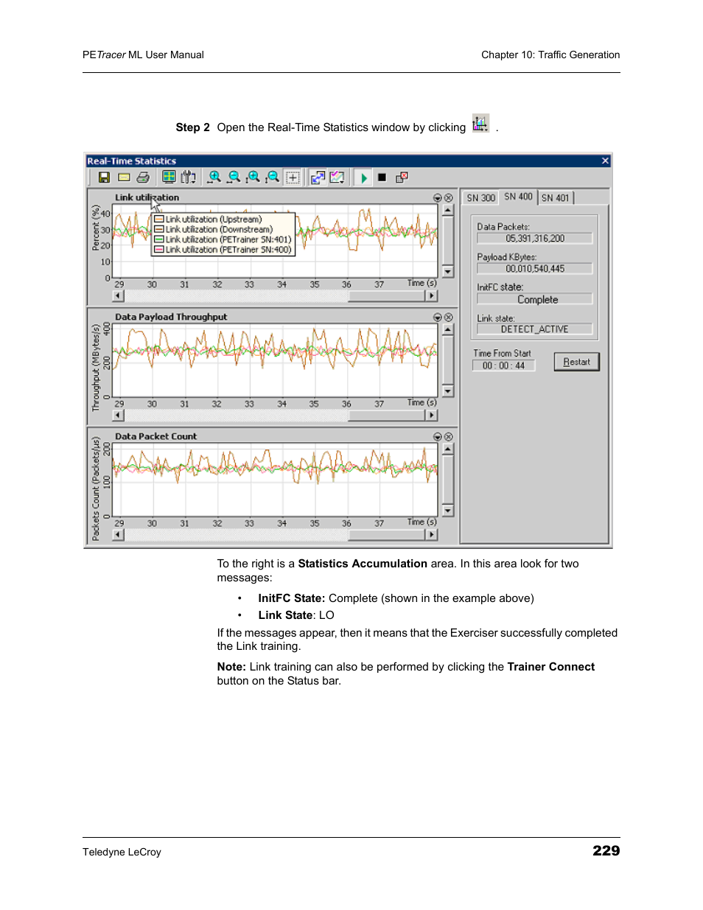Collapse the Link utilization graph with round arrow
Screen dimensions: 703x910
pyautogui.click(x=438, y=198)
